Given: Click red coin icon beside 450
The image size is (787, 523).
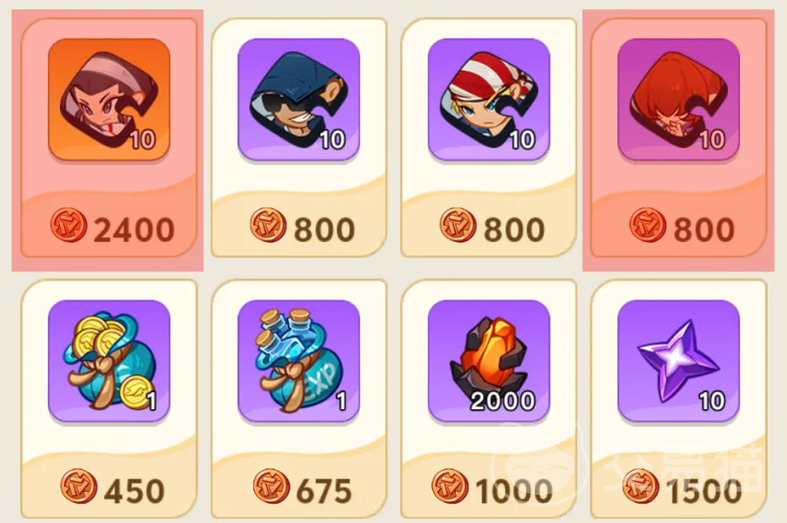Looking at the screenshot, I should click(x=78, y=487).
